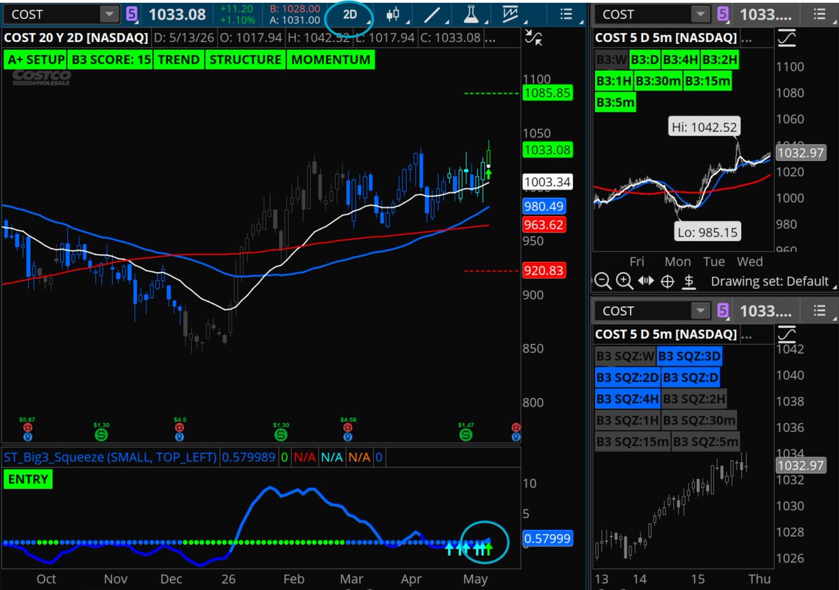Viewport: 839px width, 590px height.
Task: Zoom out using magnifier minus icon
Action: click(602, 280)
